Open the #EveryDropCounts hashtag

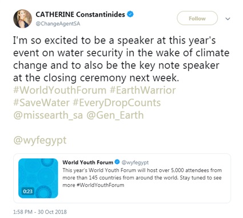click(117, 103)
